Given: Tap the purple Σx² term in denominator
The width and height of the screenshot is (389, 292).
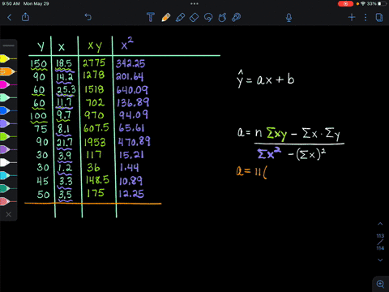Looking at the screenshot, I should coord(269,153).
